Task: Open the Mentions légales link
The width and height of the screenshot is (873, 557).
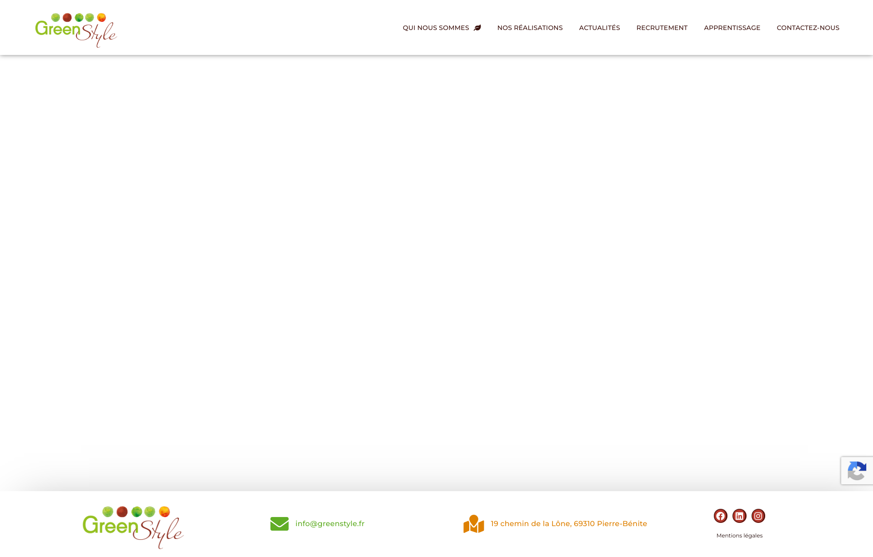Action: (739, 536)
